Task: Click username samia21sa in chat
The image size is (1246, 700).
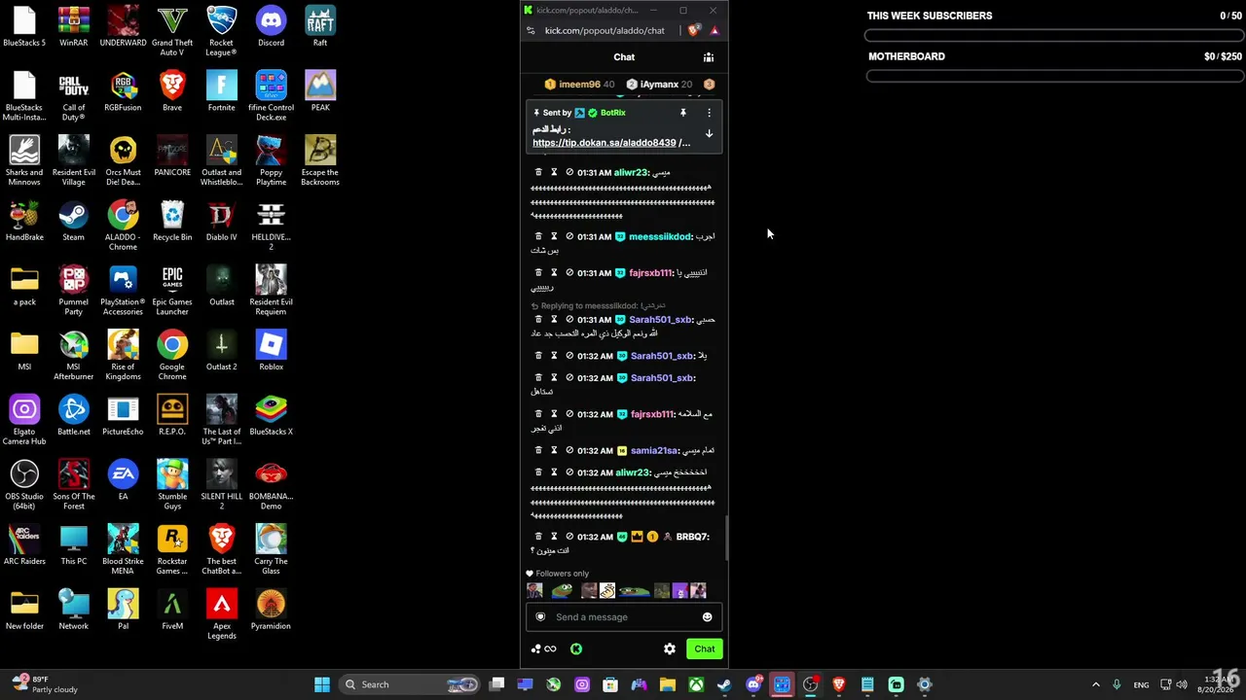Action: (x=654, y=451)
